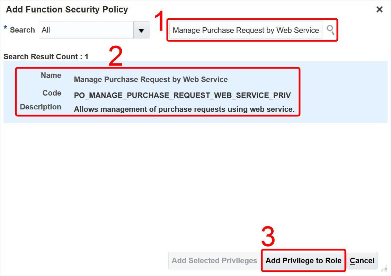This screenshot has width=391, height=276.
Task: Click Add Privilege to Role
Action: pos(303,260)
